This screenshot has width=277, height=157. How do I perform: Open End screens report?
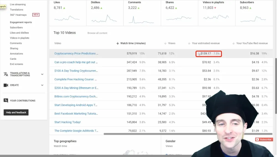pyautogui.click(x=16, y=64)
